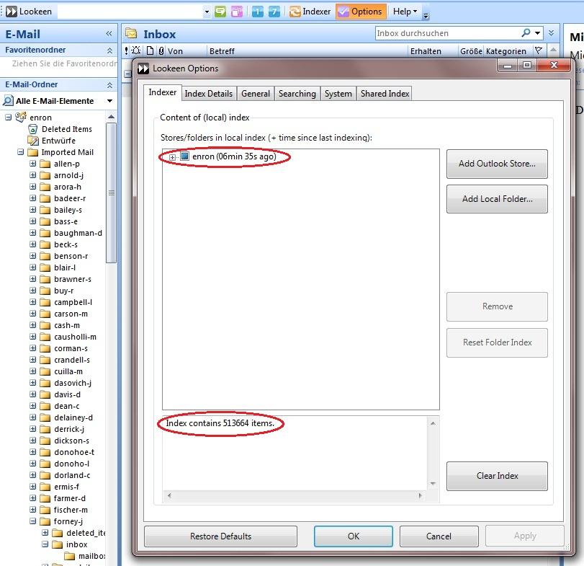Collapse the Imported Mail folder
Viewport: 584px width, 566px height.
[21, 152]
